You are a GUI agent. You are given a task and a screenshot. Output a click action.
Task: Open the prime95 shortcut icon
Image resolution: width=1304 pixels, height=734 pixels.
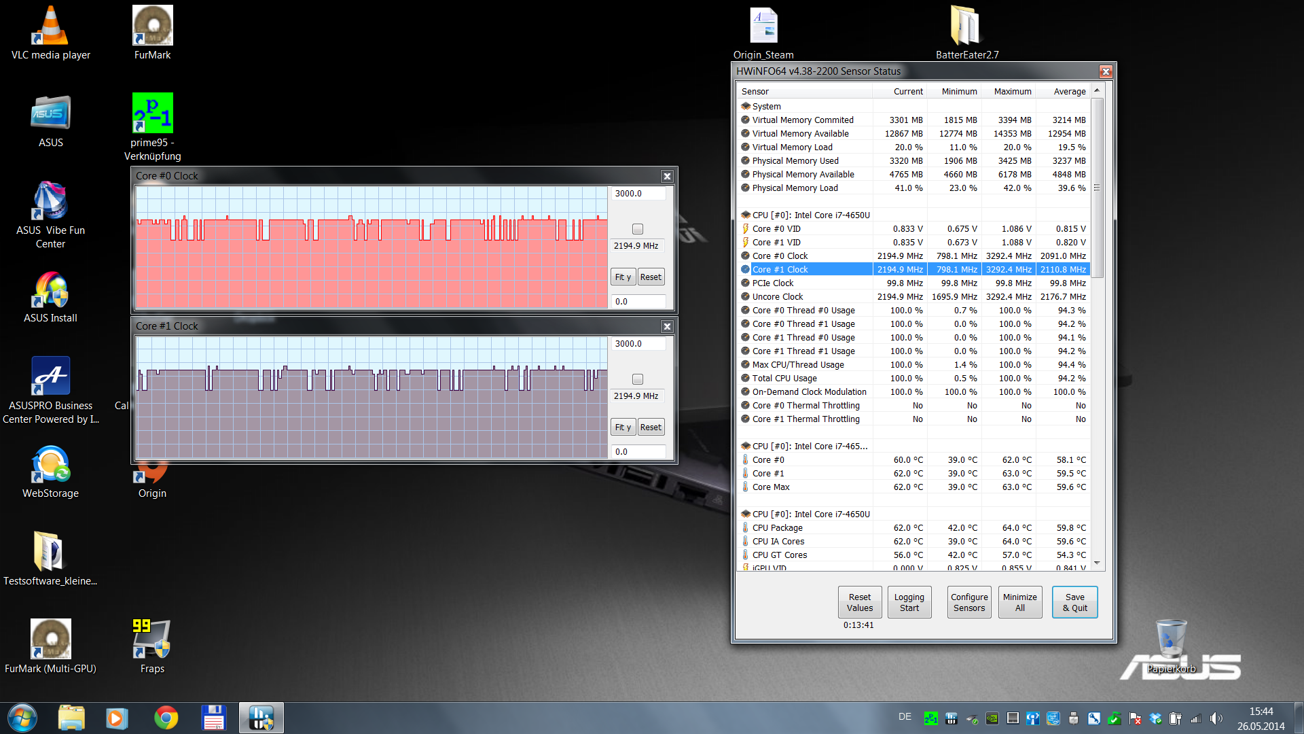[152, 114]
